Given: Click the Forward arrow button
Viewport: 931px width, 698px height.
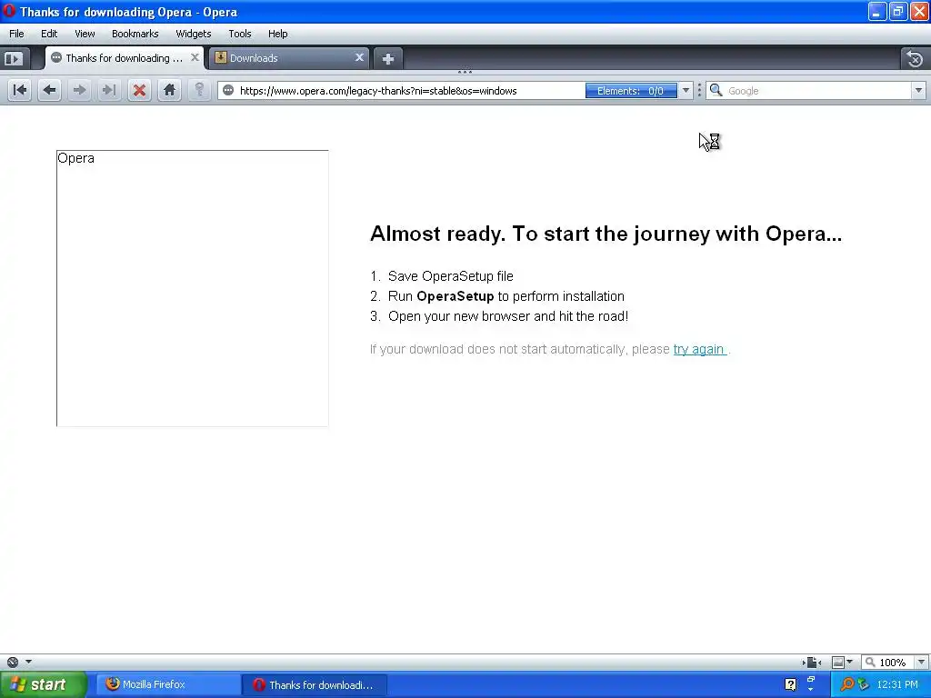Looking at the screenshot, I should click(x=79, y=90).
